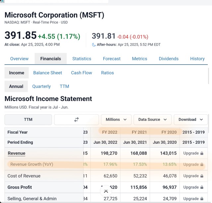Click the lock icon in Gross Profit row
Screen dimensions: 212x203
tap(202, 187)
